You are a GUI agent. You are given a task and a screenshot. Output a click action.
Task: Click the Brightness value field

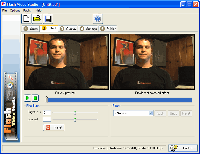[47, 113]
